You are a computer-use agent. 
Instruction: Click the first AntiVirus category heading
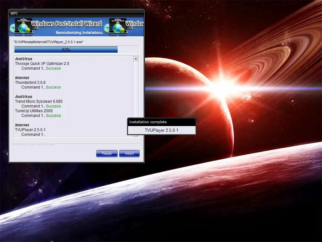24,59
